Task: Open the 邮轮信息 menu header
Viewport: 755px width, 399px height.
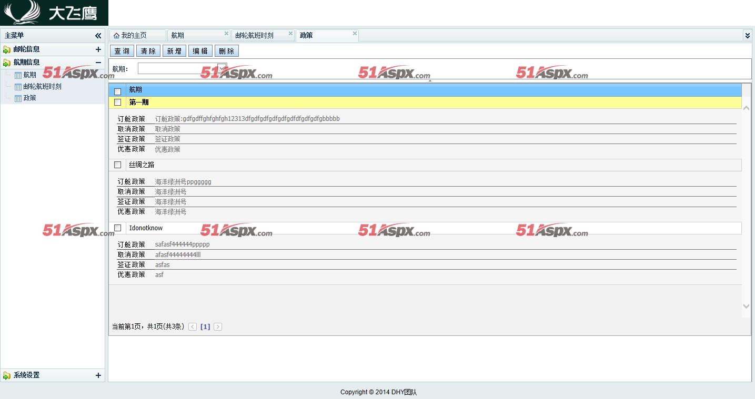Action: (x=53, y=49)
